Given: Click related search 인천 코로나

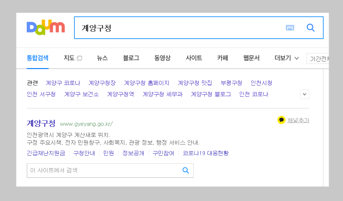Looking at the screenshot, I should tap(254, 94).
